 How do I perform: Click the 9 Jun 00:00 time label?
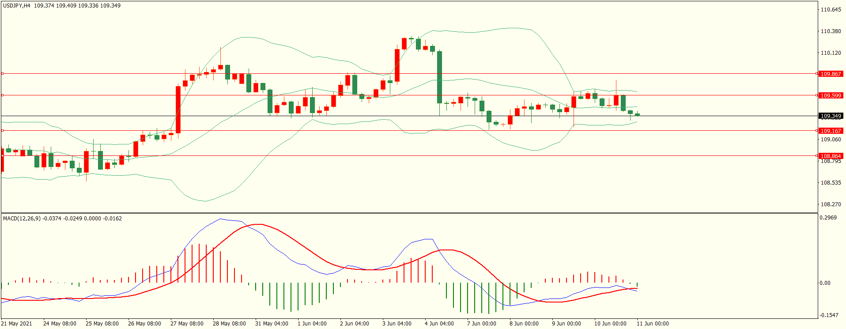pyautogui.click(x=567, y=324)
